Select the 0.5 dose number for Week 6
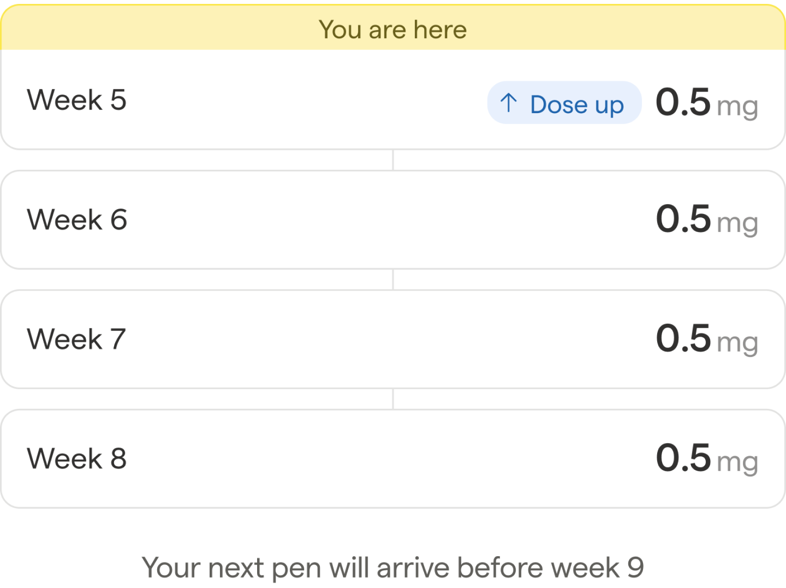Screen dimensions: 786x588 (683, 218)
